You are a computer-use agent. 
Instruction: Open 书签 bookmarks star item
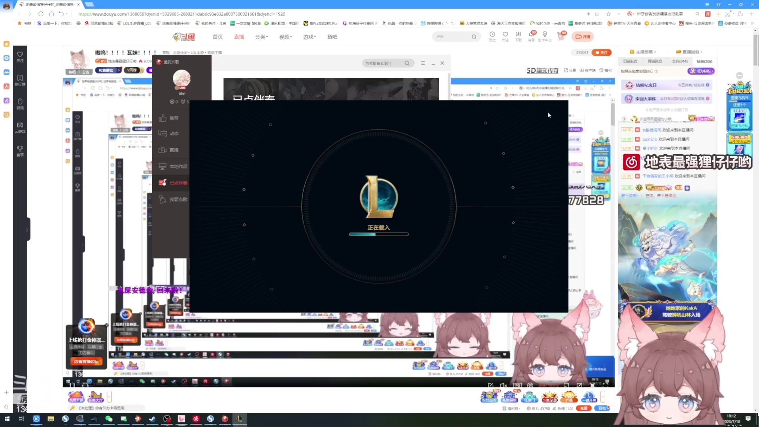pyautogui.click(x=25, y=23)
